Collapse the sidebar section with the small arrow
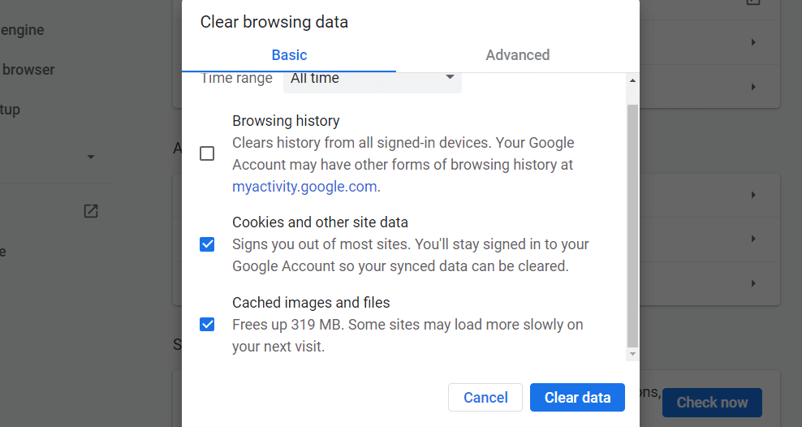 91,157
